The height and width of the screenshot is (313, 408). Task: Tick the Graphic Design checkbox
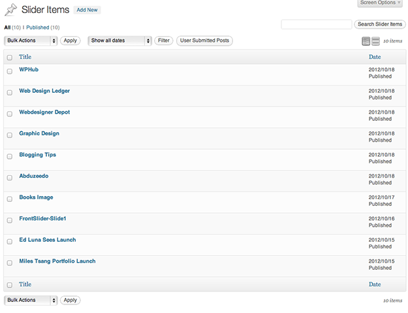(x=10, y=135)
